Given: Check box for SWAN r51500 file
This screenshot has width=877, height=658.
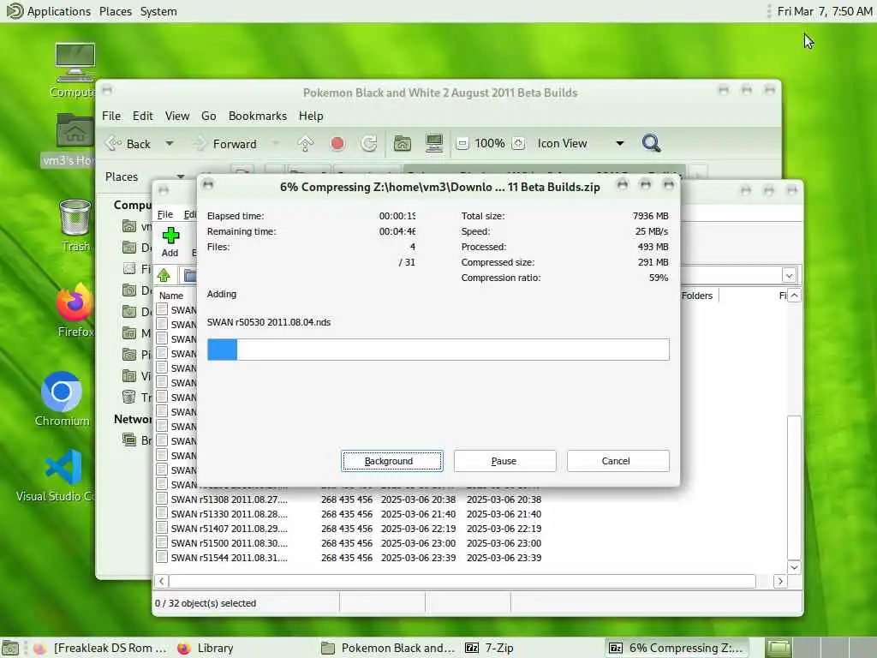Looking at the screenshot, I should click(x=162, y=542).
